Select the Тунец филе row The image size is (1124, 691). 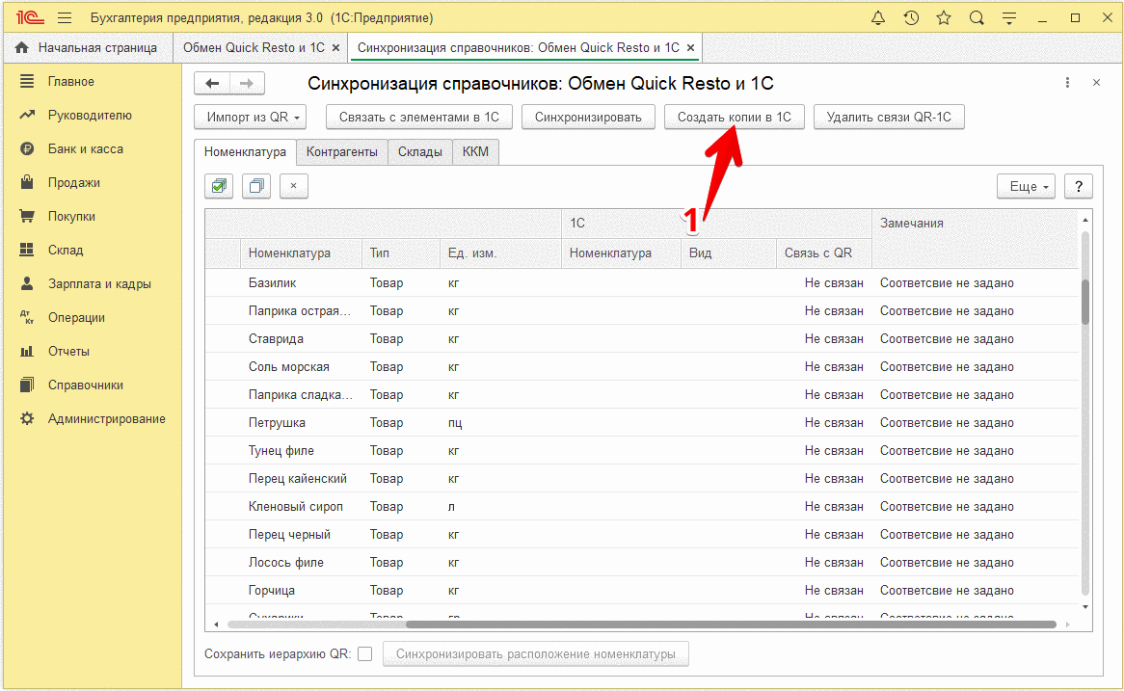[642, 451]
